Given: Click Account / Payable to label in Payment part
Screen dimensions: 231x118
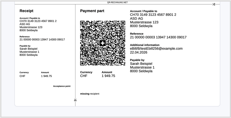Looking at the screenshot, I should coord(143,11).
